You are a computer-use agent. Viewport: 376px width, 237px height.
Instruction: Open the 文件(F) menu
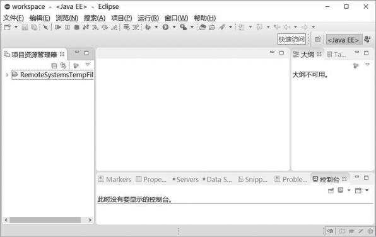13,18
